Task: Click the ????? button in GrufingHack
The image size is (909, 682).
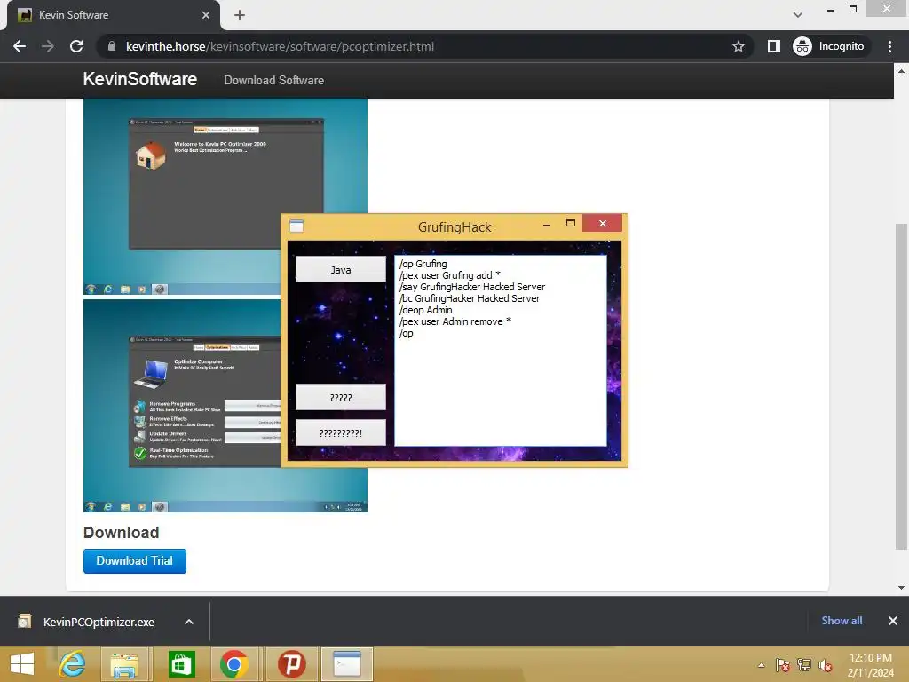Action: pyautogui.click(x=340, y=397)
